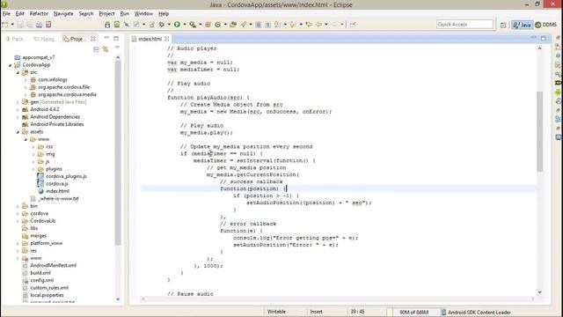The height and width of the screenshot is (317, 563).
Task: Click the New file wizard icon
Action: [5, 25]
